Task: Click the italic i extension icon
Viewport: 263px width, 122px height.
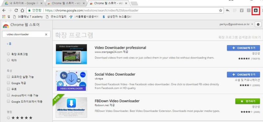Action: (x=242, y=11)
